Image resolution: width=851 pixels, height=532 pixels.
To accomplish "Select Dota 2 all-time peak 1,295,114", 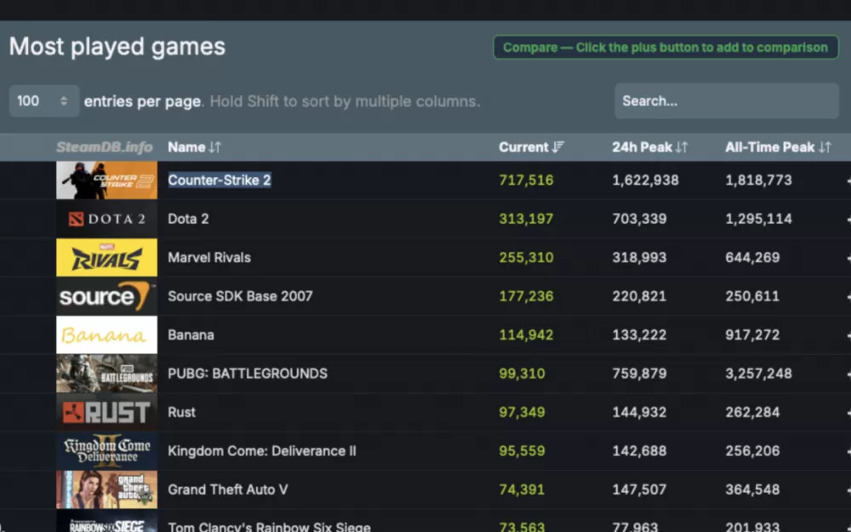I will 759,219.
